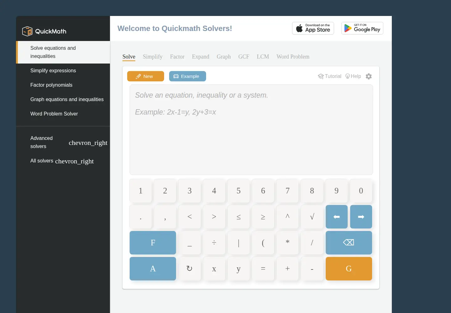The height and width of the screenshot is (313, 451).
Task: Click the Example button
Action: pos(188,76)
